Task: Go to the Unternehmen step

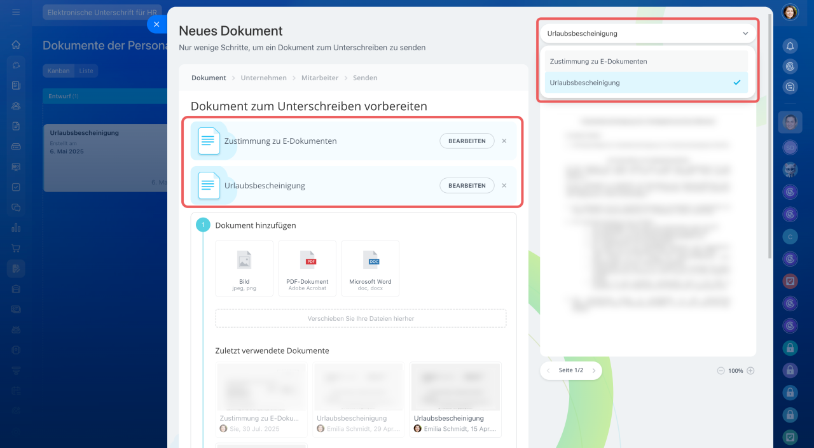Action: [264, 78]
